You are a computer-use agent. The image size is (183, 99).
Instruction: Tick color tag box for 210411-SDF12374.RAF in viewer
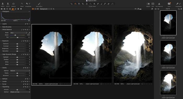tap(142, 84)
